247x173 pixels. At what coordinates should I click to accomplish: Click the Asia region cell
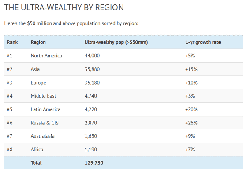coord(35,69)
